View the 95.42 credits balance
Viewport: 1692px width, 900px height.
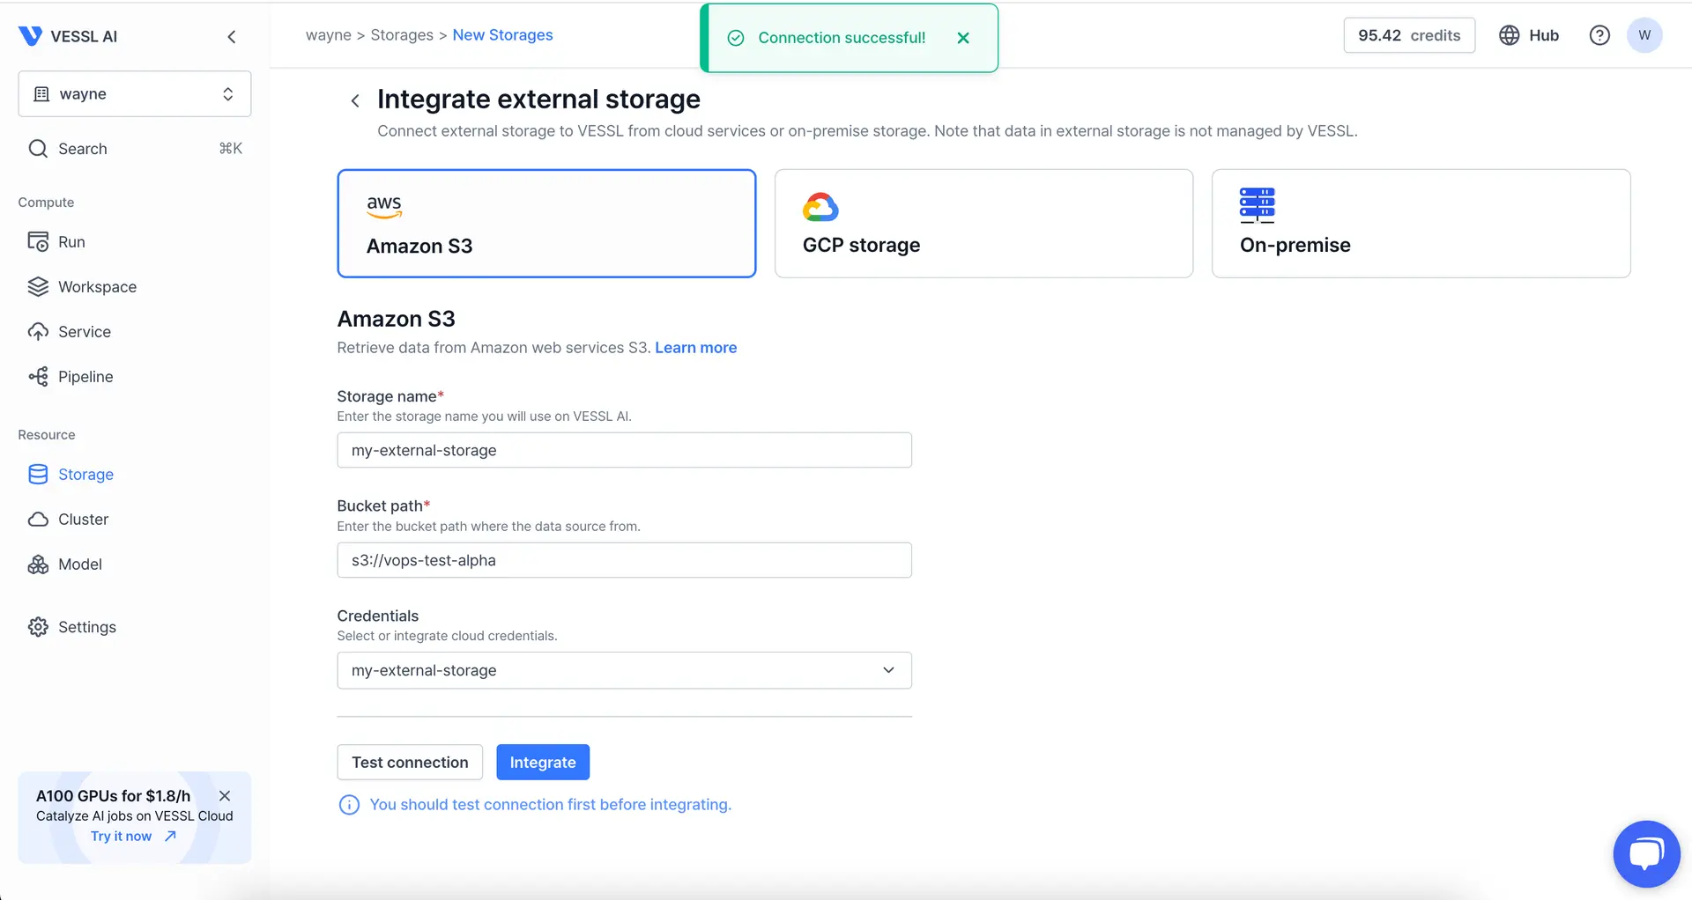pyautogui.click(x=1409, y=35)
